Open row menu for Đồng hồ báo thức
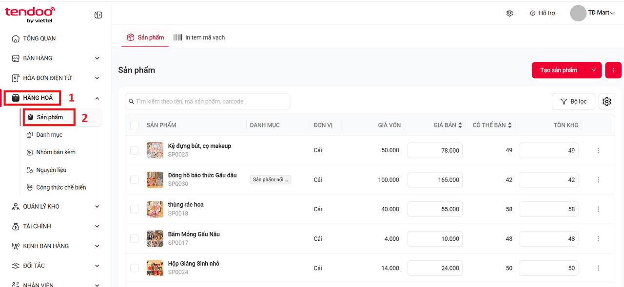Screen dimensions: 624x287 [598, 180]
